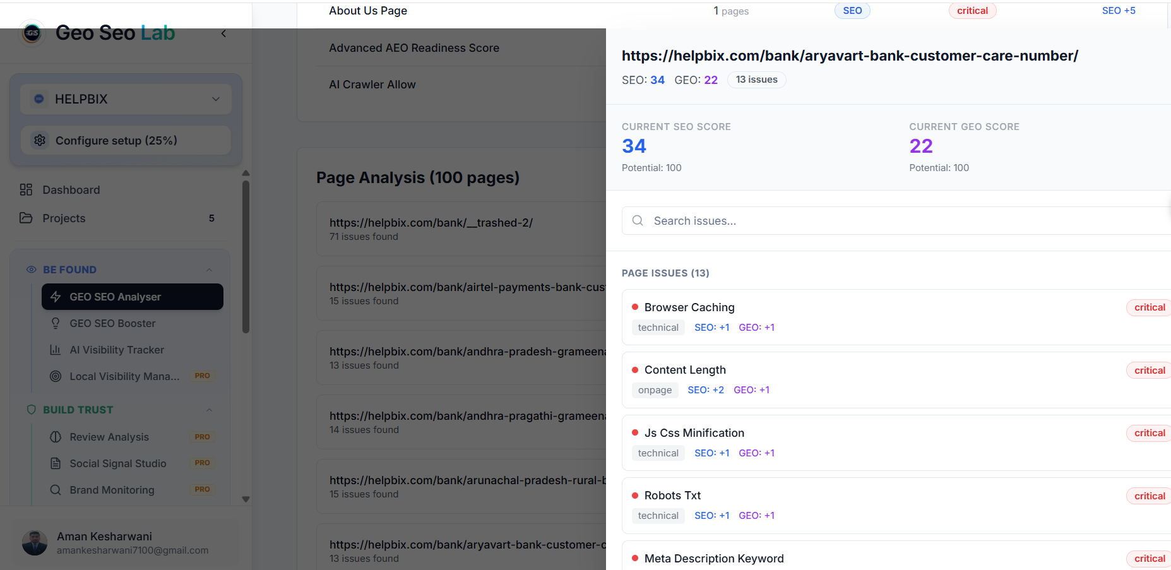Collapse the BUILD TRUST section

pos(209,410)
